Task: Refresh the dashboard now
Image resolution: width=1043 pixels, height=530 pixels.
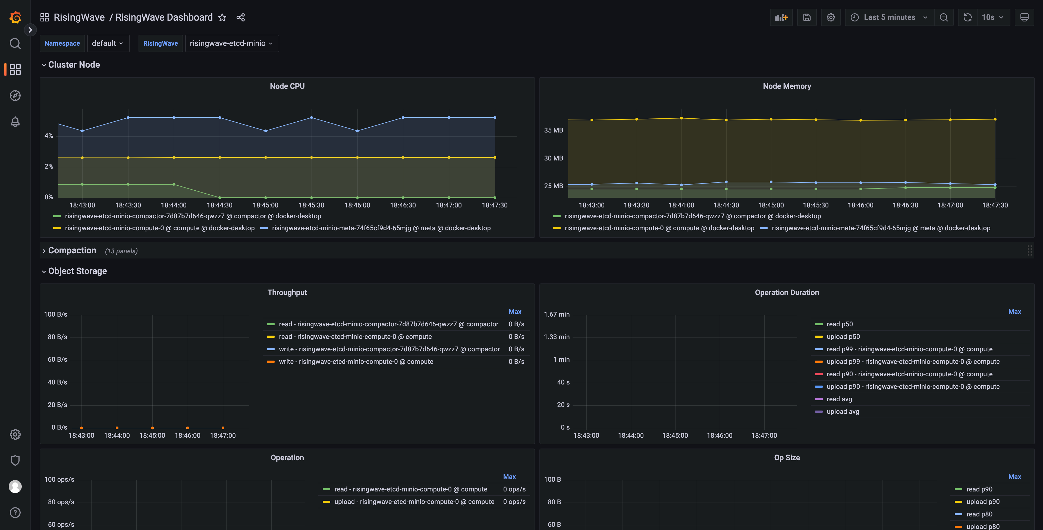Action: [x=967, y=17]
